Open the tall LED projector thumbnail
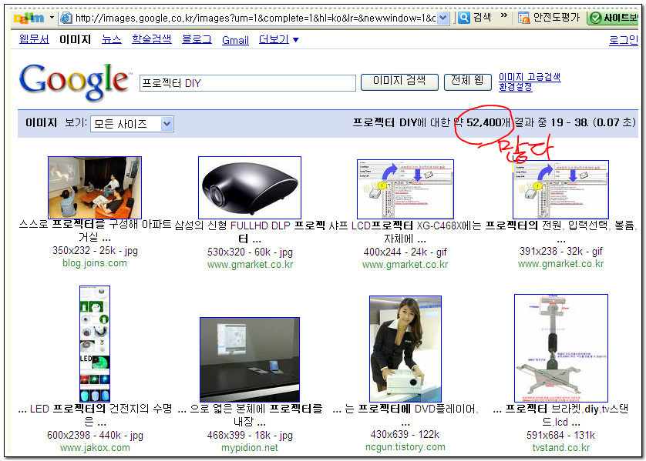646x461 pixels. 95,344
